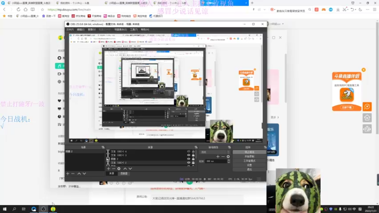Add a new source with plus icon

108,169
